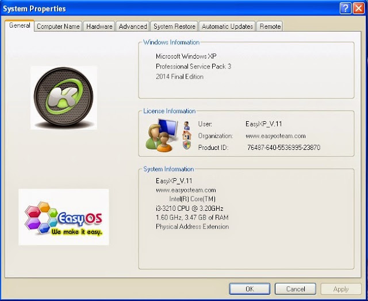The width and height of the screenshot is (368, 301).
Task: Click 'Physical Address Extension' text
Action: tap(192, 226)
